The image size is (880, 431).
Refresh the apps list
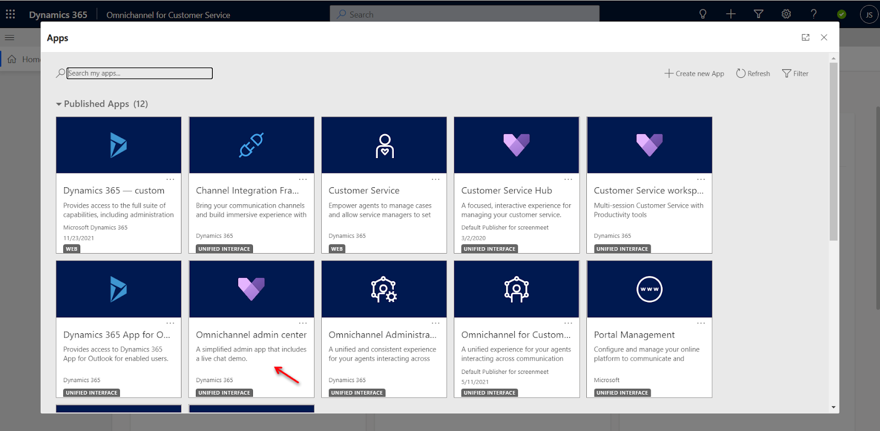click(753, 74)
